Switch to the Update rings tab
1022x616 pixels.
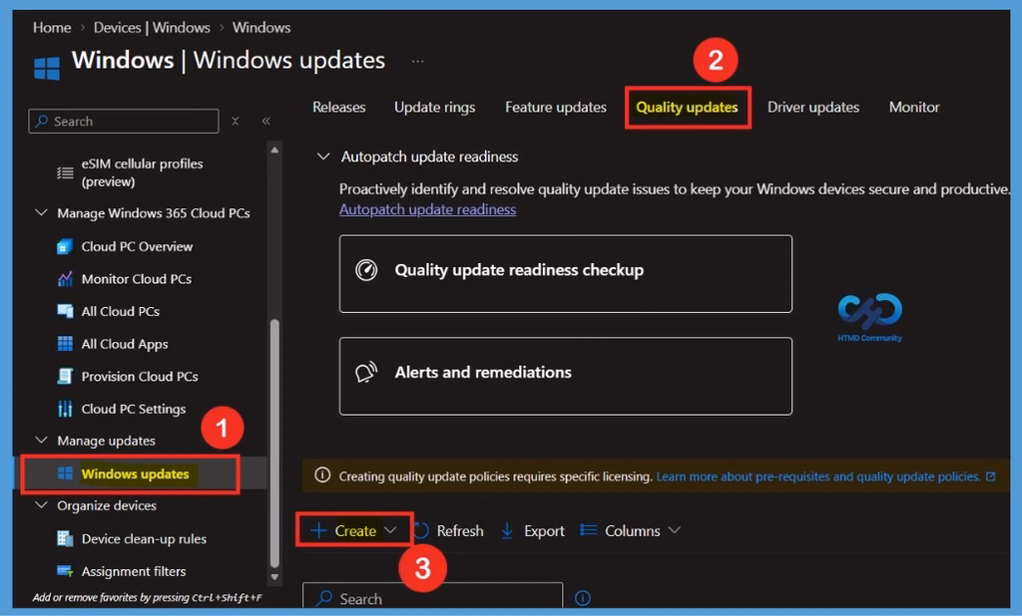click(x=435, y=108)
